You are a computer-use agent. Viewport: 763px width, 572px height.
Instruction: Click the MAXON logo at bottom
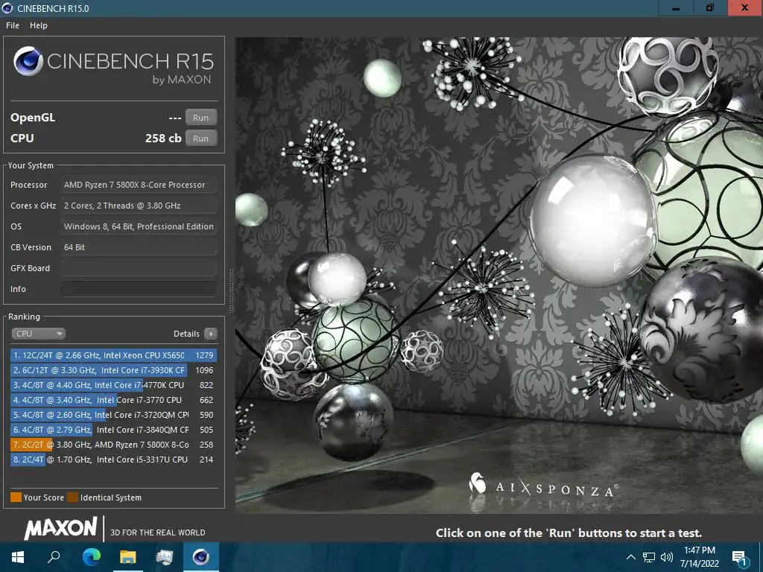61,528
